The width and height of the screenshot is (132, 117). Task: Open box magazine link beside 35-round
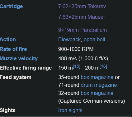coord(97,77)
